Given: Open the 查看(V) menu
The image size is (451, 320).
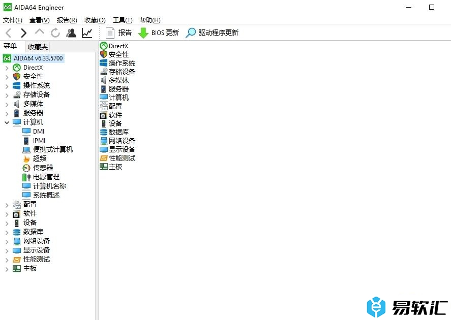Looking at the screenshot, I should (x=39, y=20).
